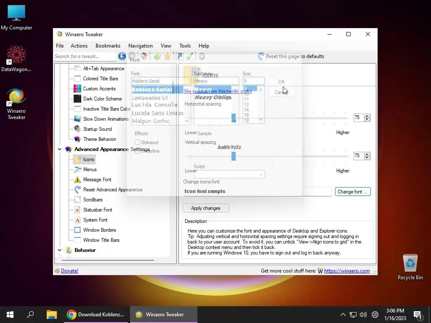431x323 pixels.
Task: Open taskbar search magnifier
Action: 30,315
